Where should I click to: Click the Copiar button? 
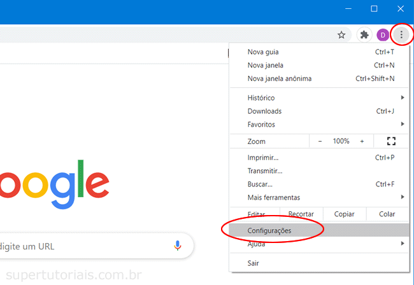coord(344,214)
